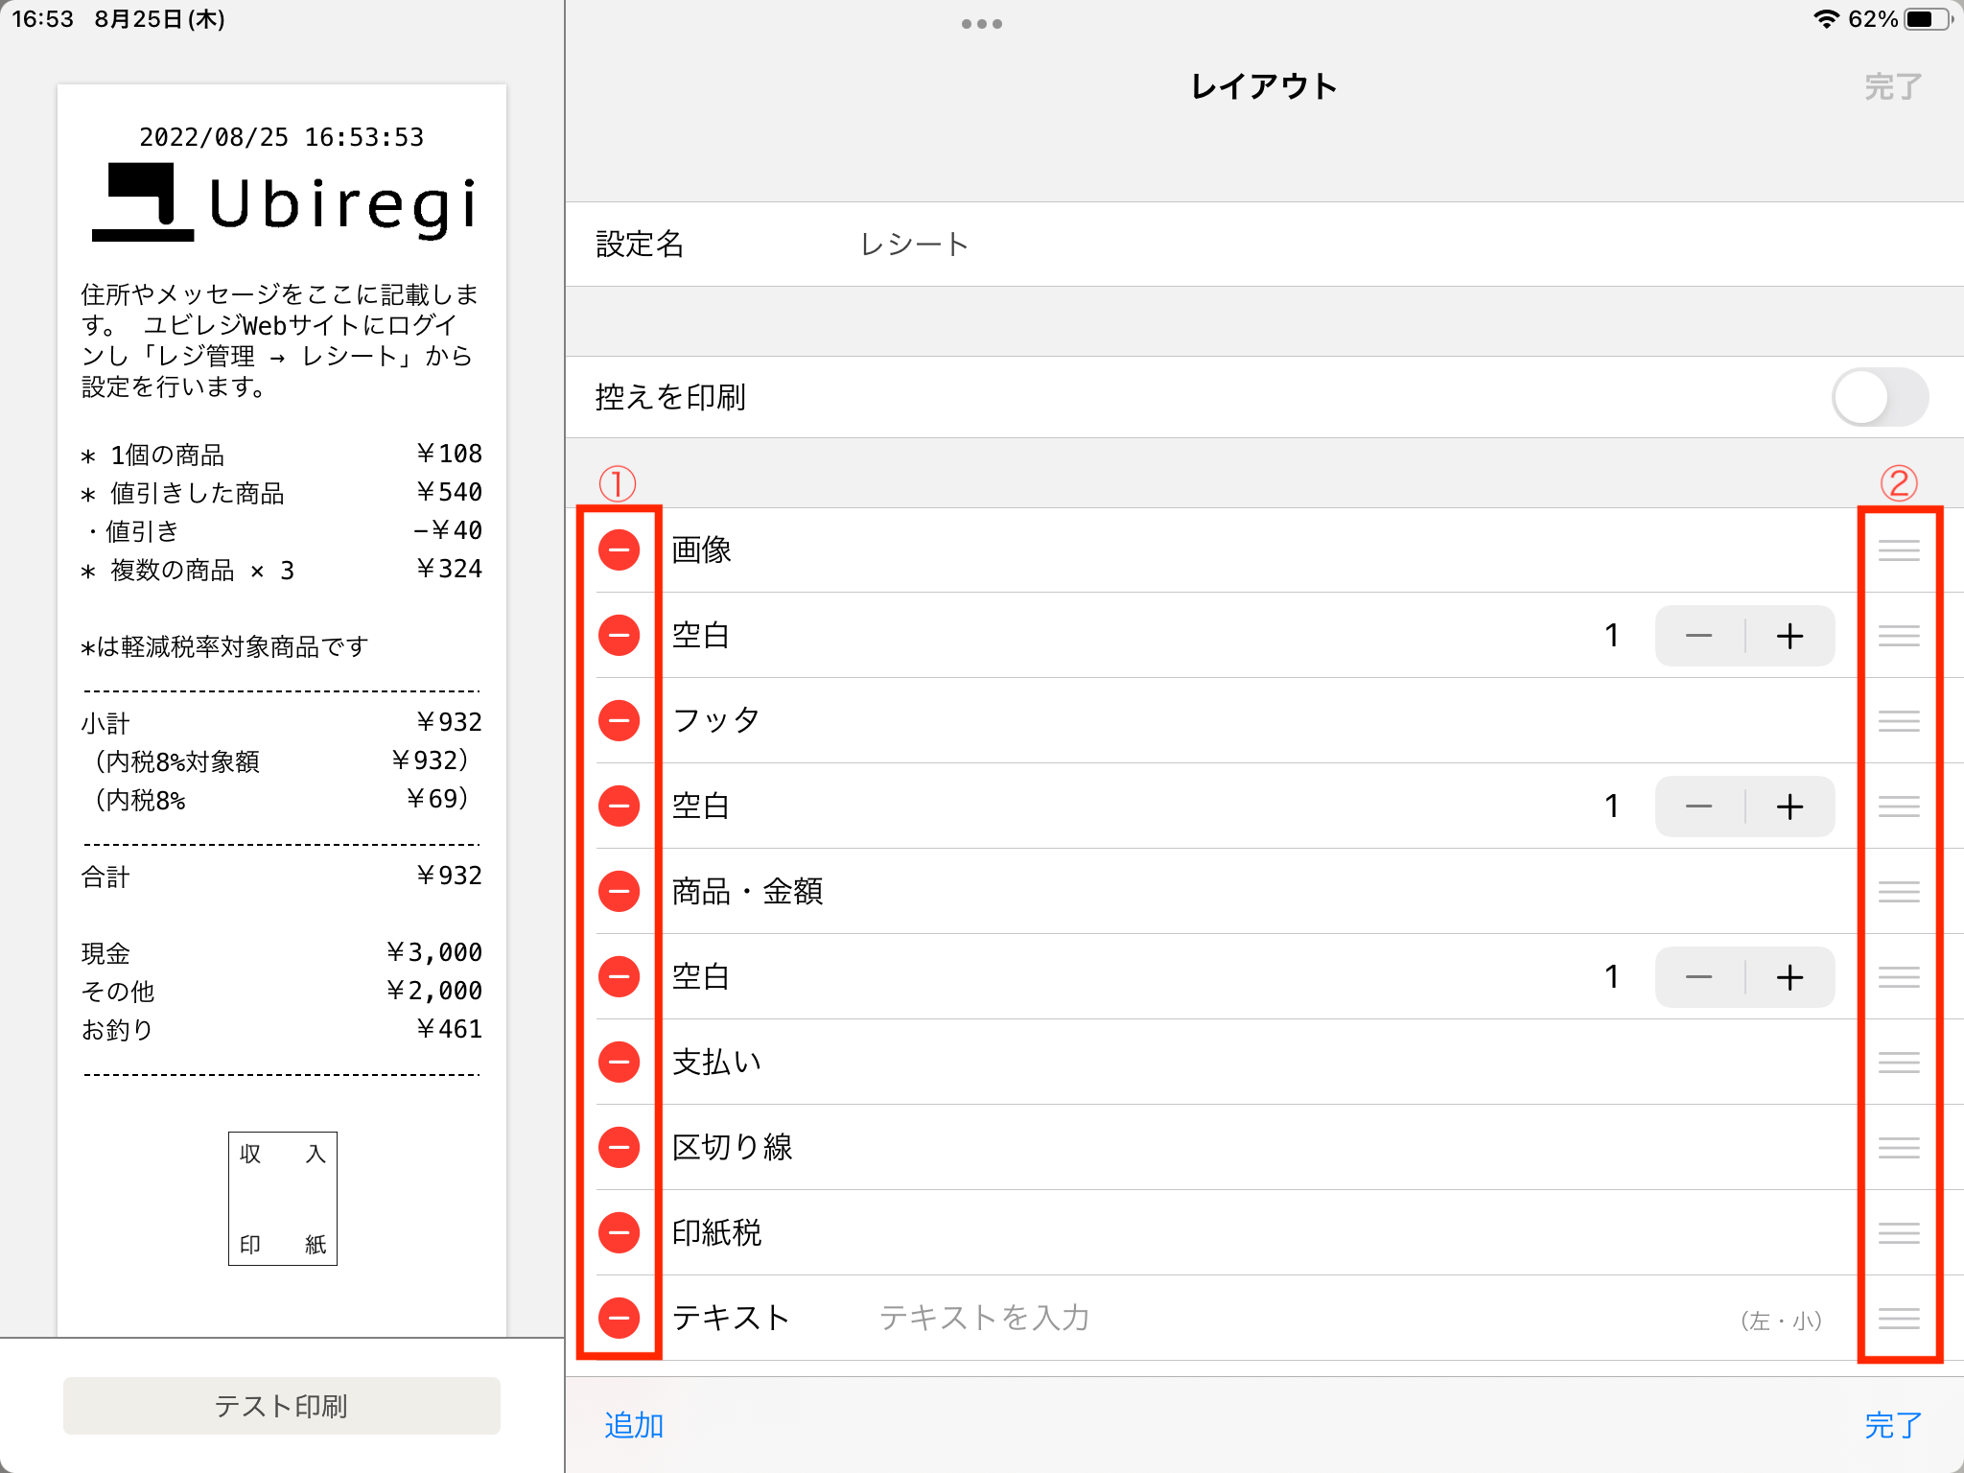
Task: Select reorder handle of フッタ row
Action: pyautogui.click(x=1899, y=720)
